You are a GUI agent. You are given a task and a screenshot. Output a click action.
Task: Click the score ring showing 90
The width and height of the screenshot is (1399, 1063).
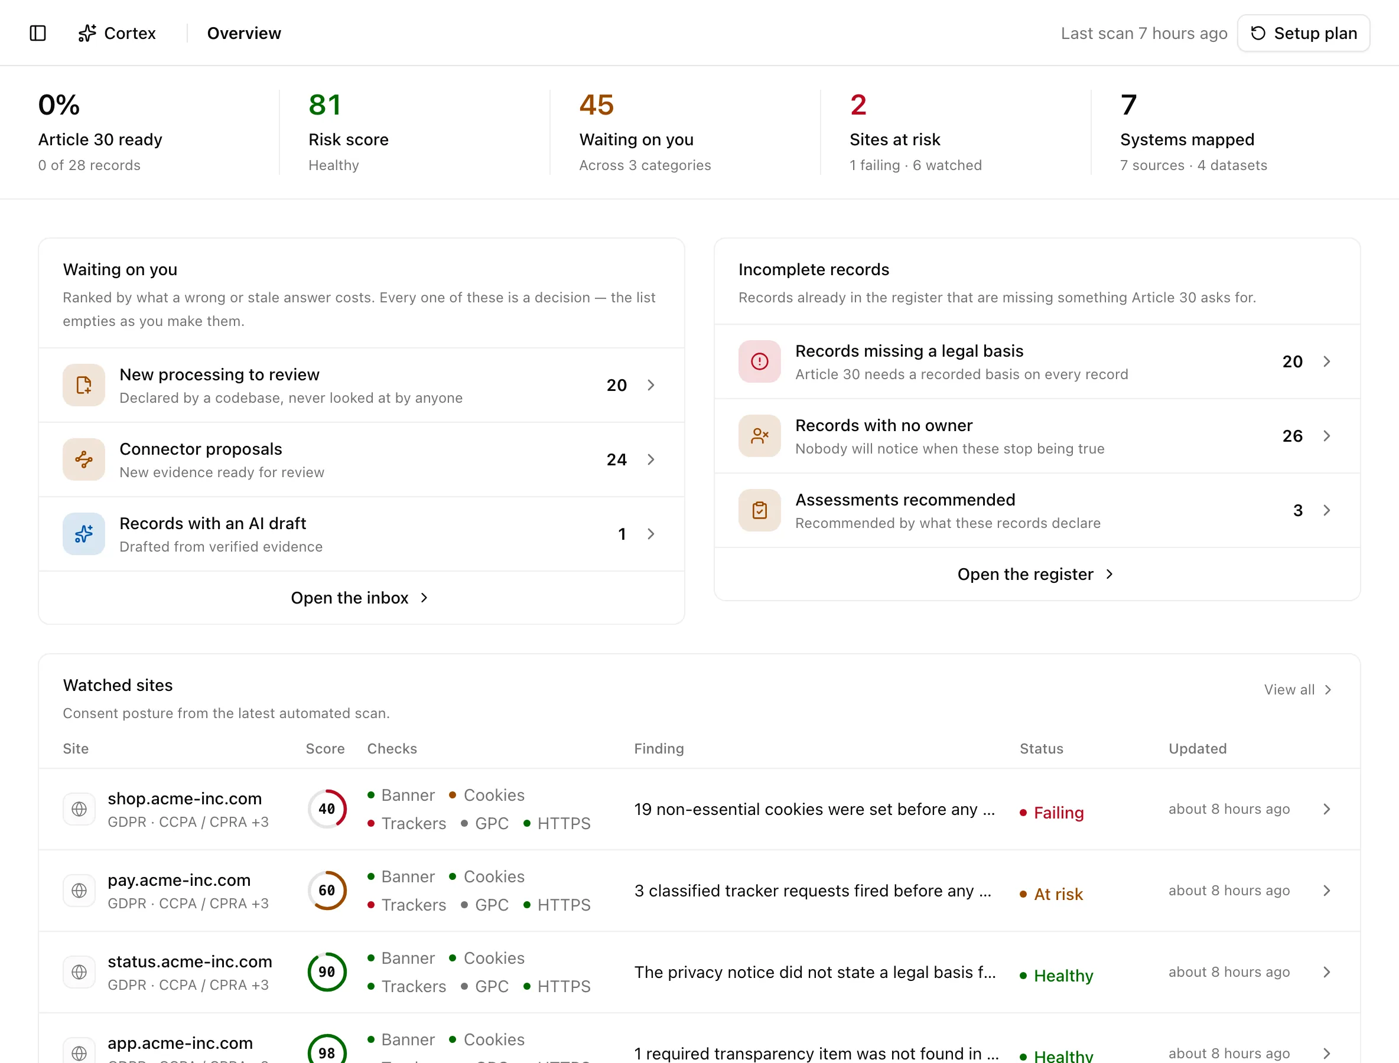click(x=327, y=972)
